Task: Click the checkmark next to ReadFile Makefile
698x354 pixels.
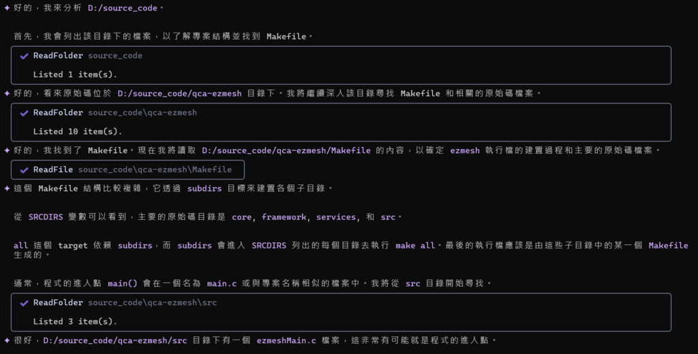Action: point(25,170)
